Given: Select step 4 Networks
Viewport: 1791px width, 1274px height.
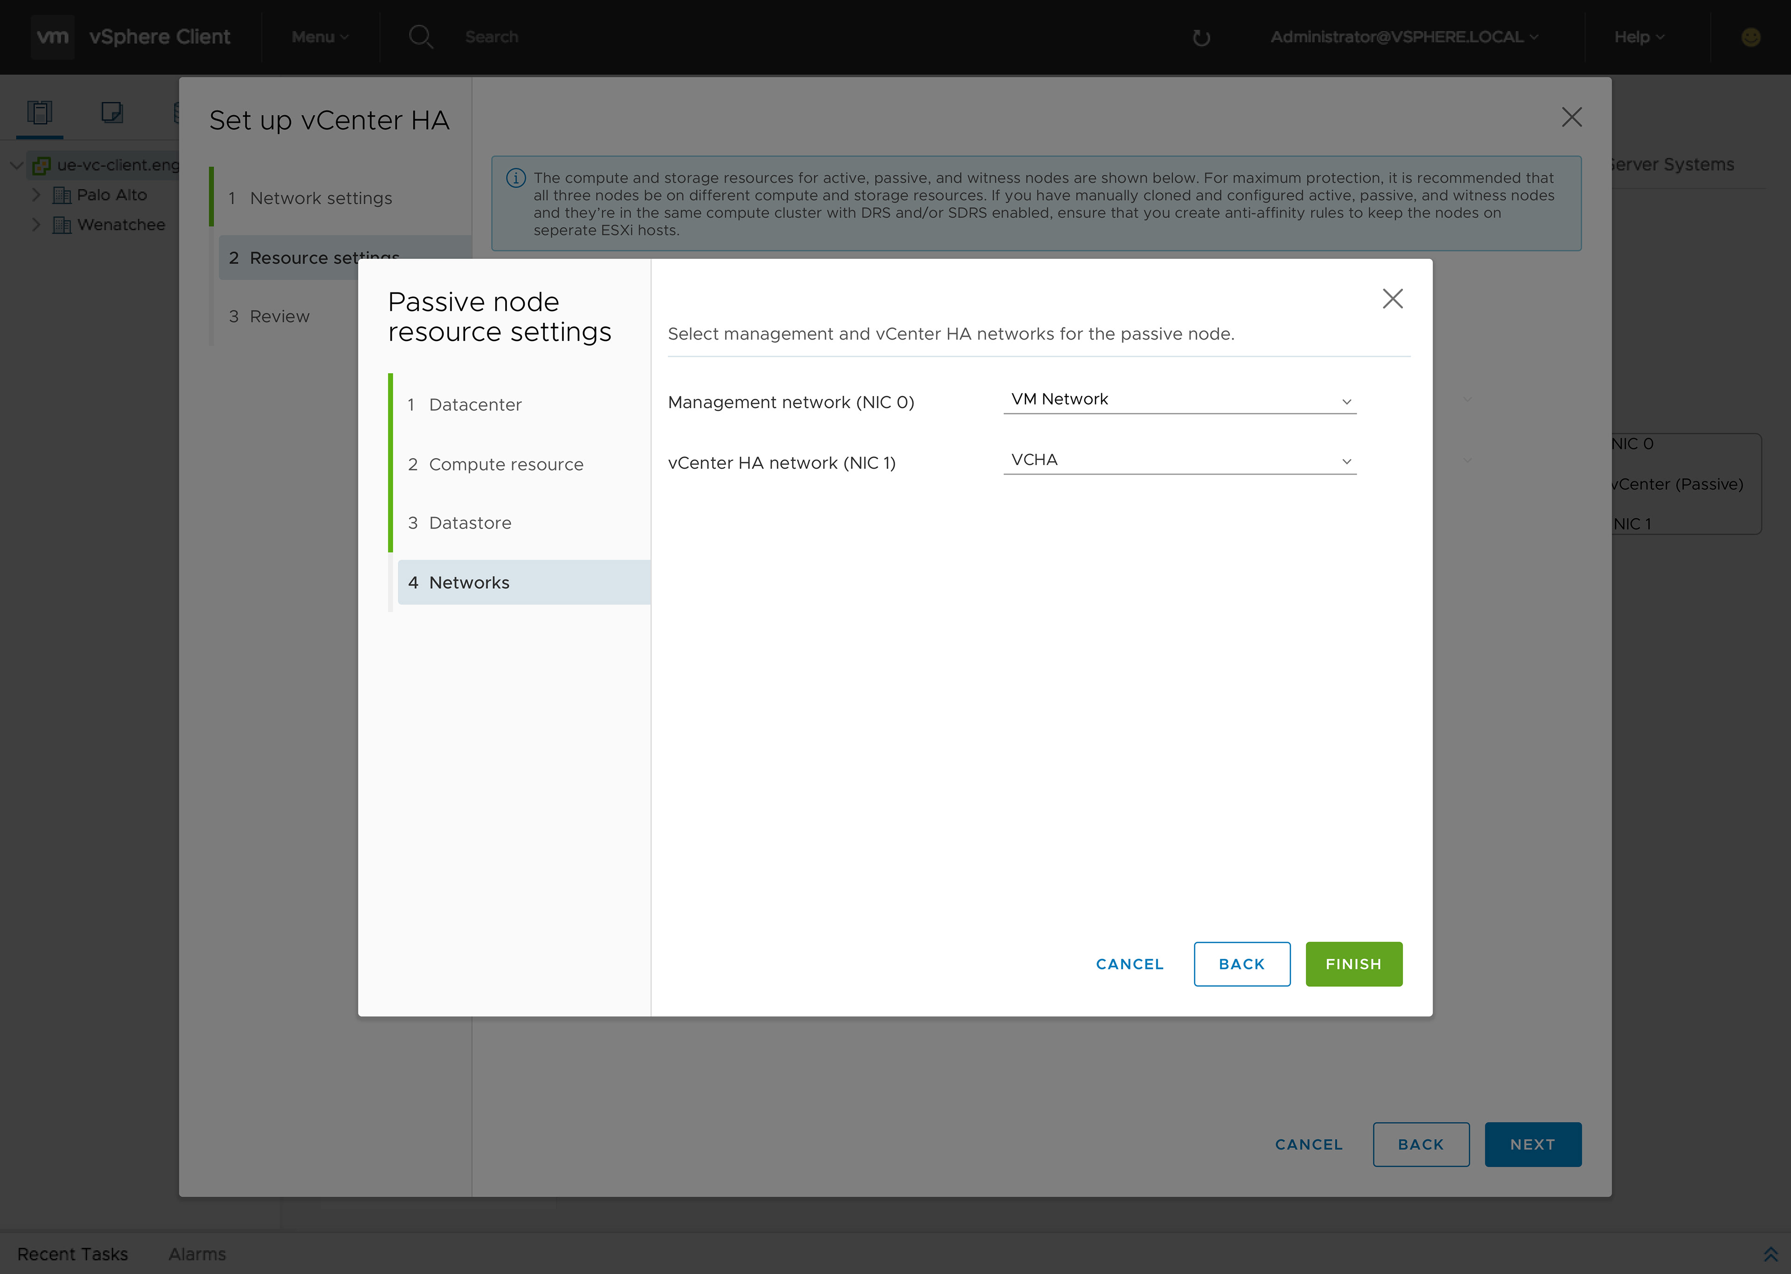Looking at the screenshot, I should coord(524,582).
